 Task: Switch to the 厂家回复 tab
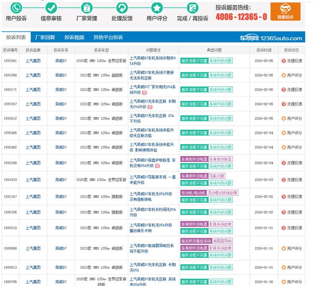click(x=45, y=37)
